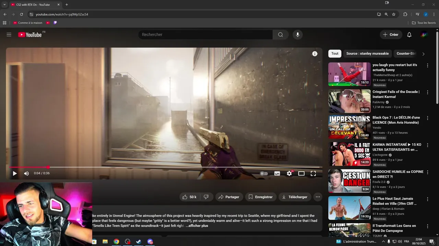Open the tab search dropdown arrow
439x246 pixels.
(4, 5)
